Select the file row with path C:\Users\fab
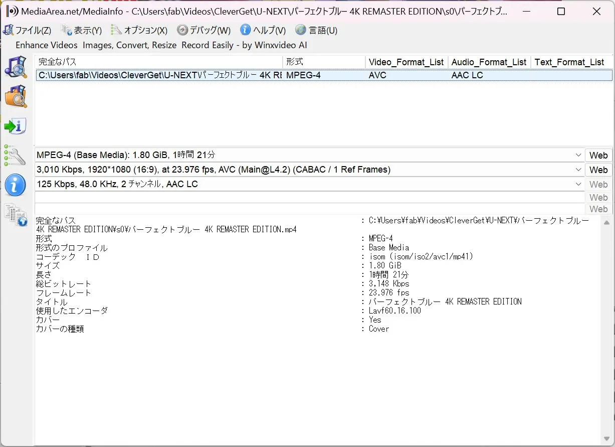615x447 pixels. 324,75
